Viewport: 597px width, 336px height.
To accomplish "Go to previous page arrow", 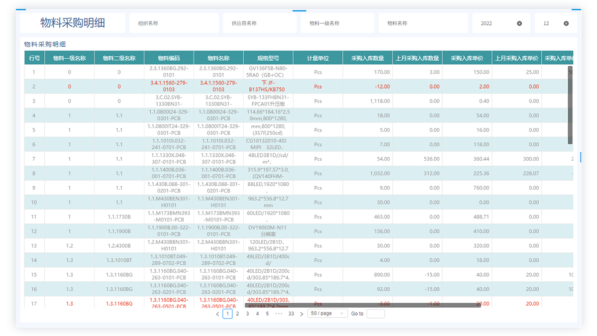I will click(217, 314).
